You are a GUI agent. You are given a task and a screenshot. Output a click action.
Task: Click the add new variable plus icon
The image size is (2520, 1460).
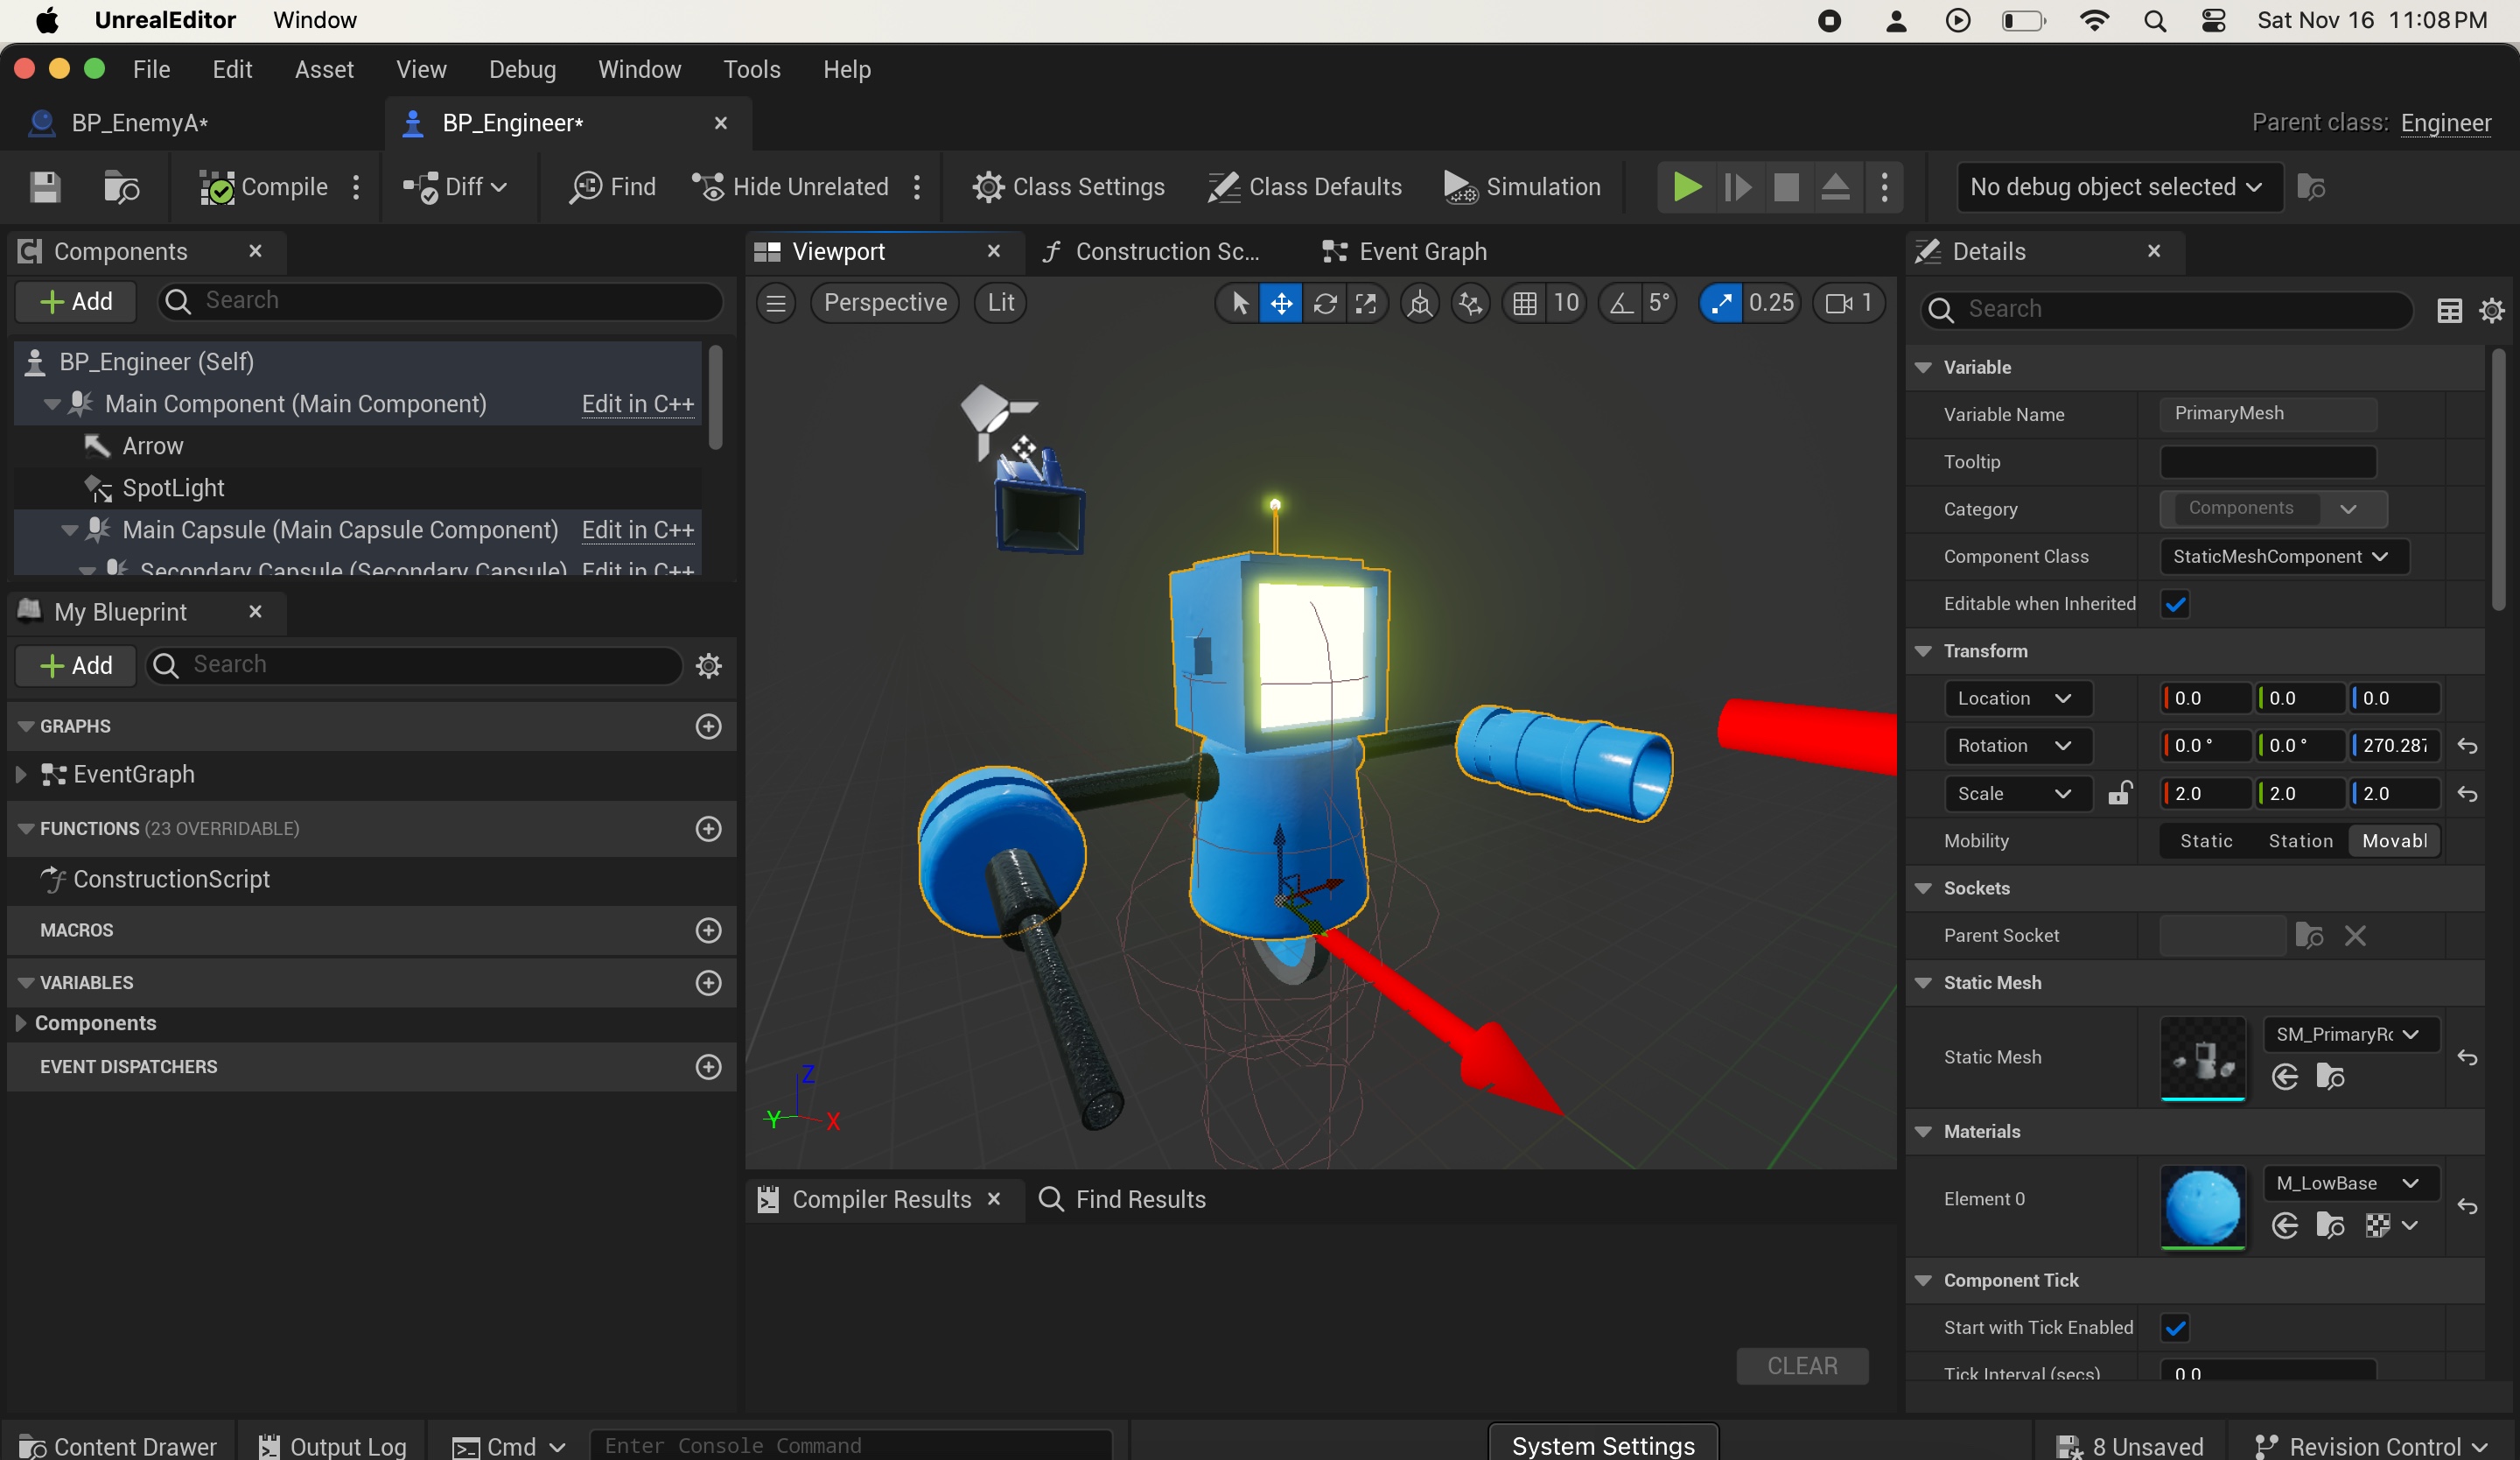pyautogui.click(x=708, y=982)
